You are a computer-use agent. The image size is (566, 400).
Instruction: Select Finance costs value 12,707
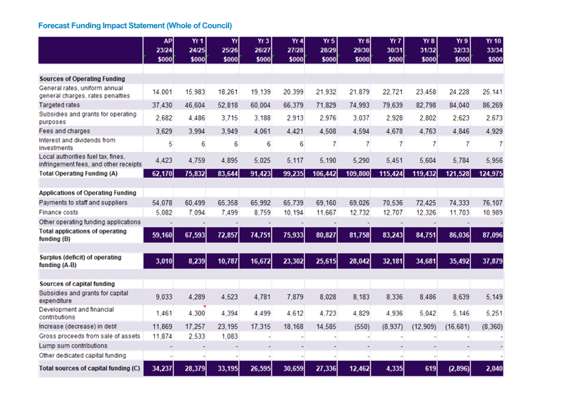tap(392, 213)
